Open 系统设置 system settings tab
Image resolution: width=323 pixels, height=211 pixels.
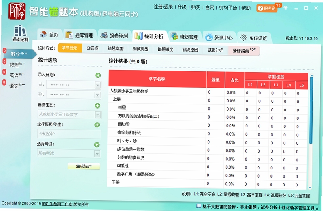tap(254, 38)
